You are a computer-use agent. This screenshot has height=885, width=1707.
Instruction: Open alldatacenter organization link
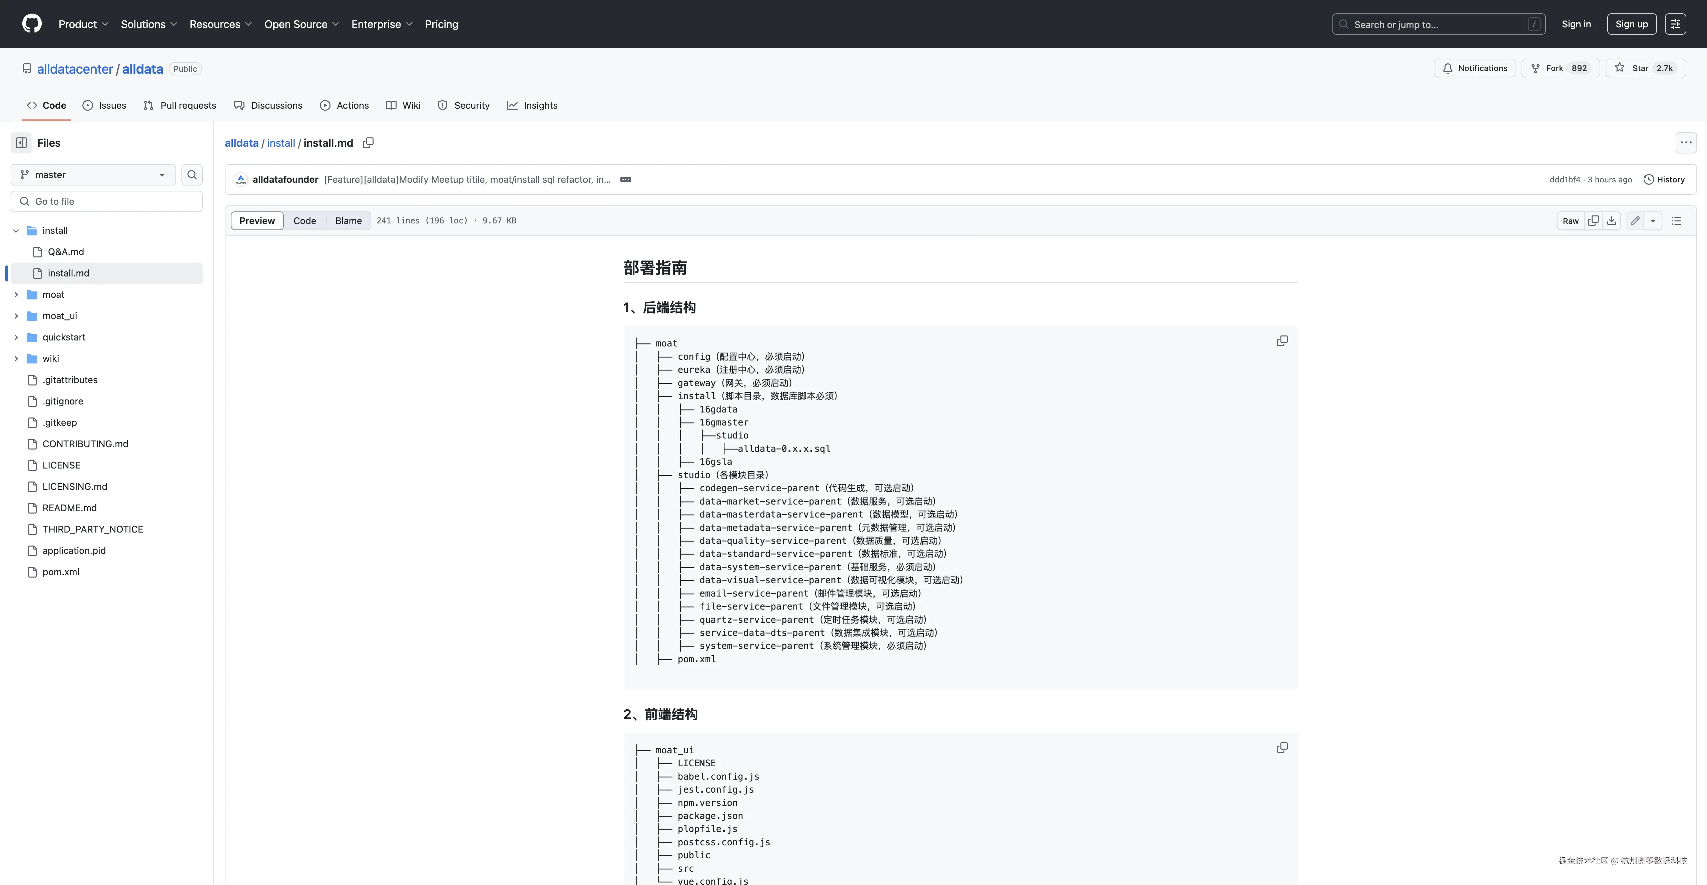[x=75, y=69]
